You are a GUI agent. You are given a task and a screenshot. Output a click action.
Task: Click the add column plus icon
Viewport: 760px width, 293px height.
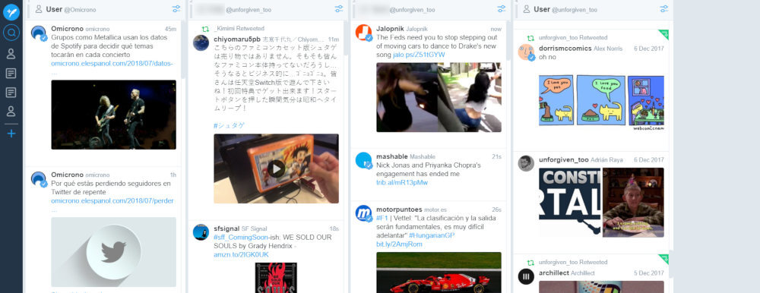pos(11,133)
